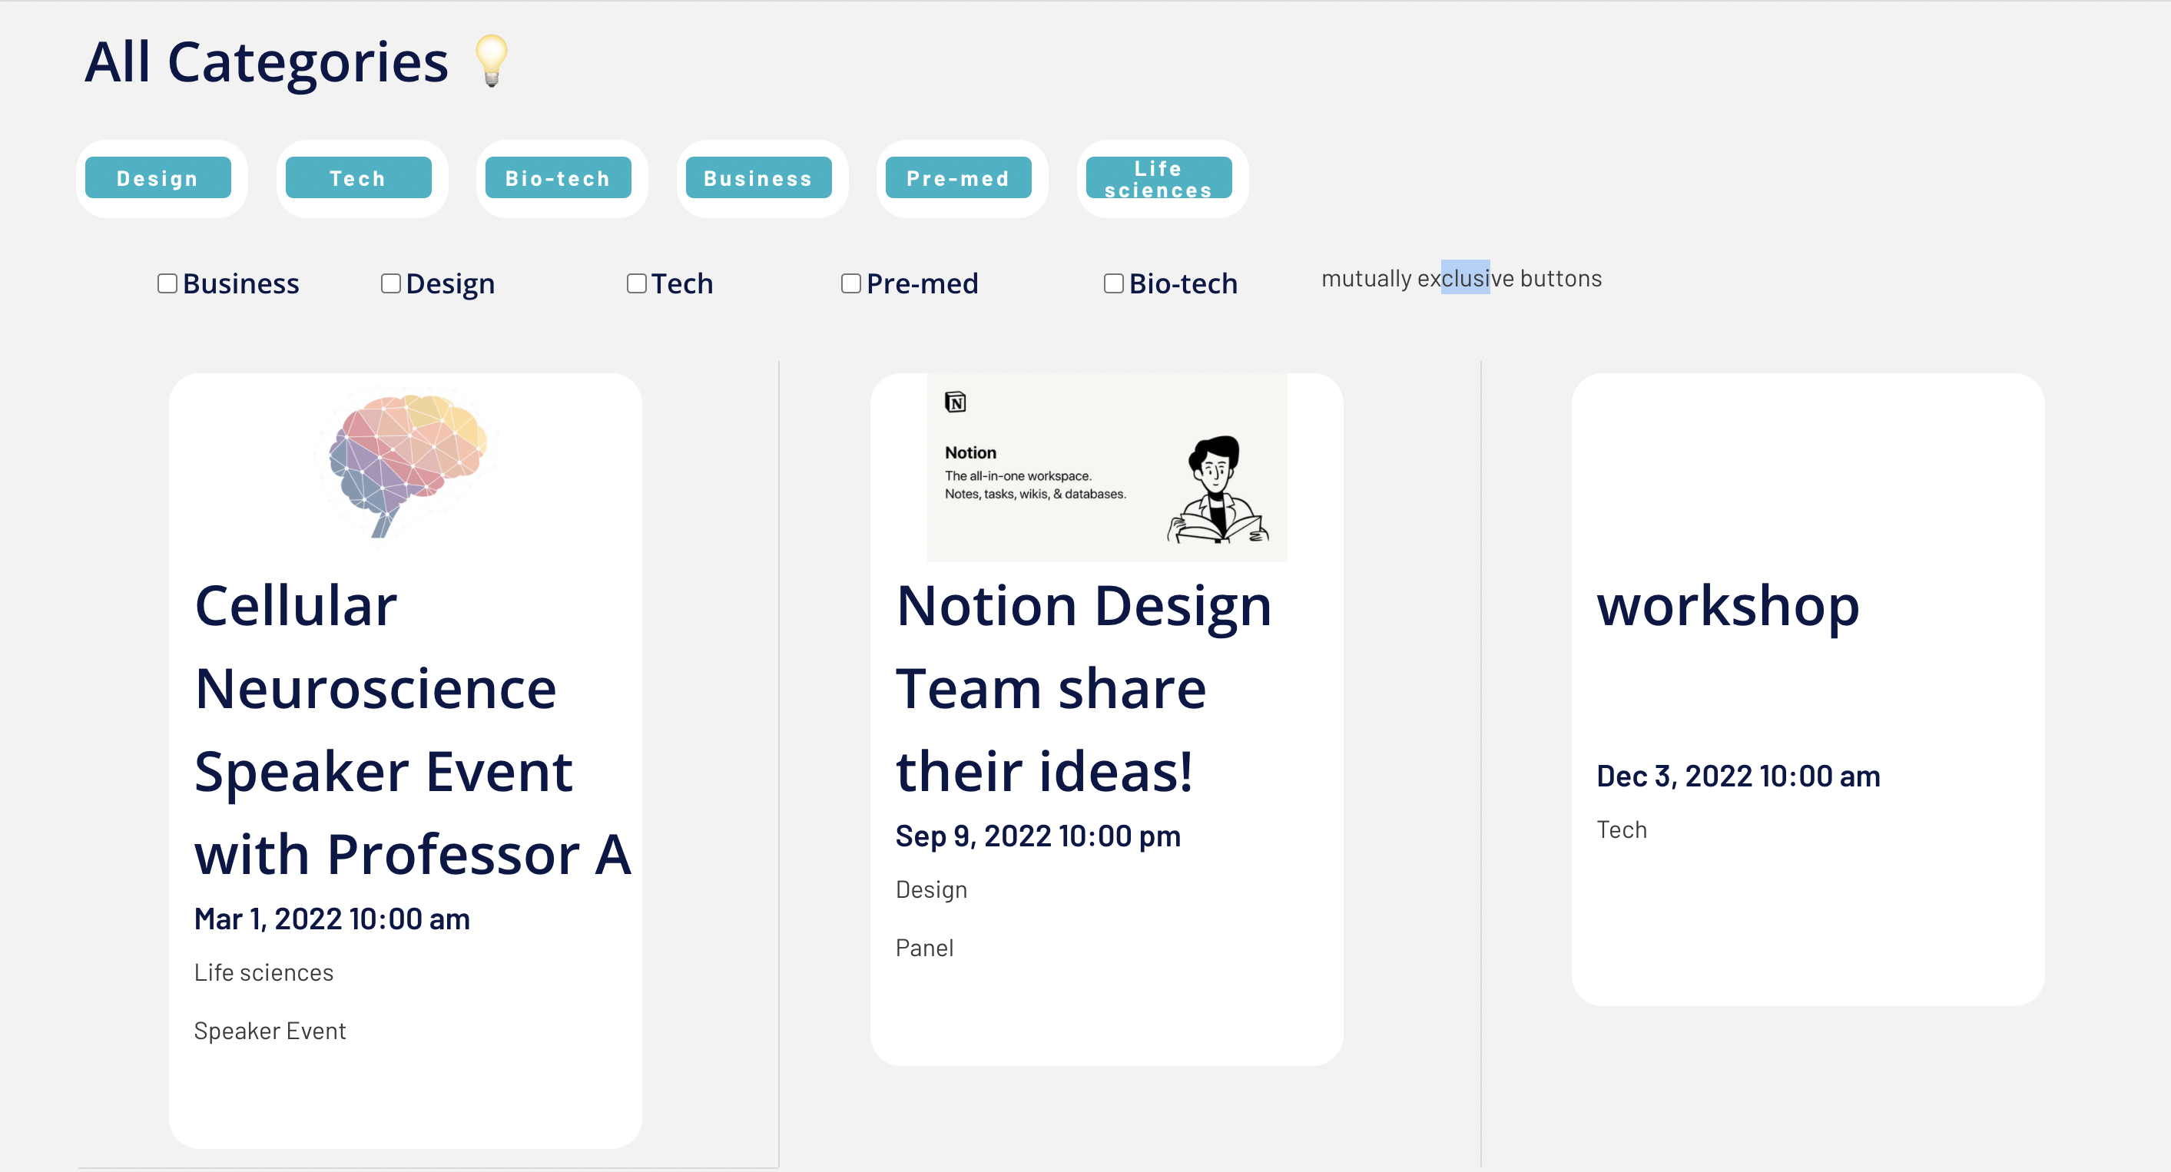Choose the Bio-tech teal button
Screen dimensions: 2171x1172
558,179
